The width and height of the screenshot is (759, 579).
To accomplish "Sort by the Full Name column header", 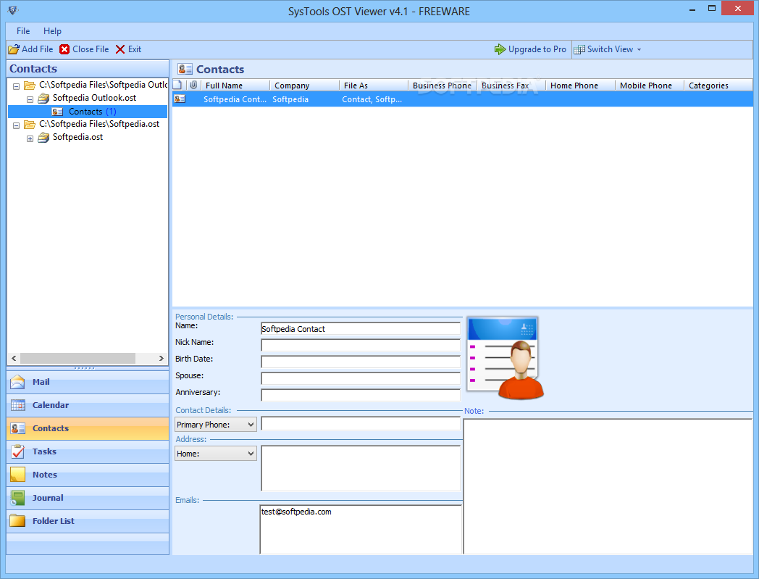I will click(235, 86).
